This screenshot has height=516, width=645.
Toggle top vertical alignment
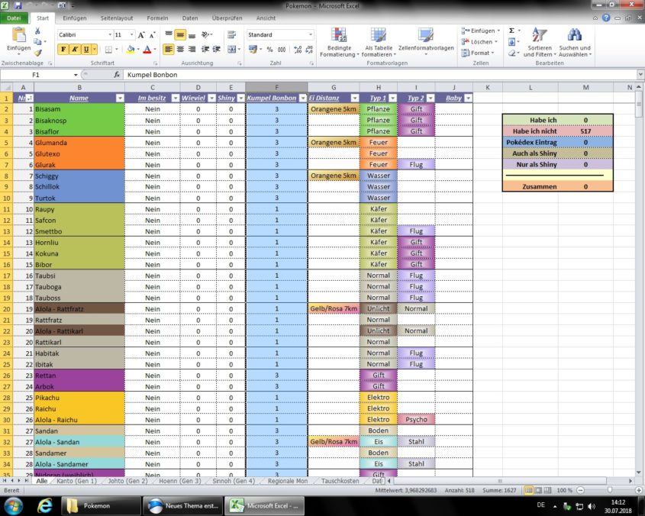click(169, 35)
